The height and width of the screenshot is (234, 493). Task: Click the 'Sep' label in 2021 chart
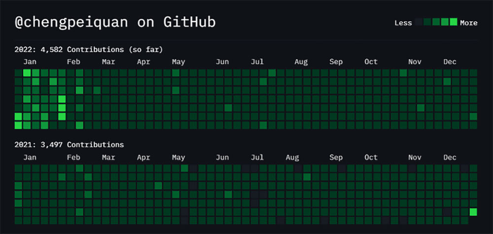(x=336, y=158)
